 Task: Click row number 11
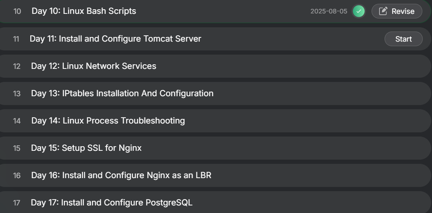pyautogui.click(x=16, y=39)
